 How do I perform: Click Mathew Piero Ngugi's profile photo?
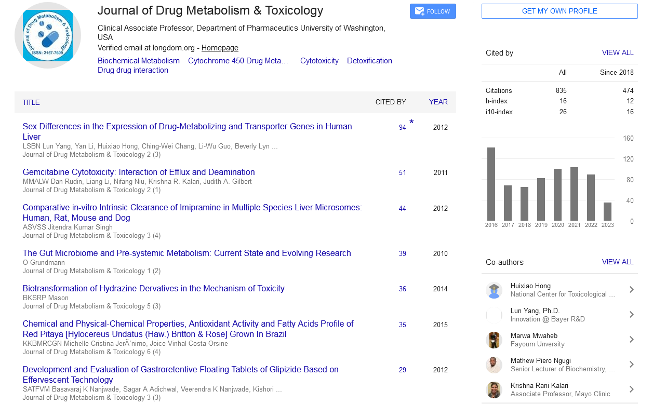pos(494,365)
